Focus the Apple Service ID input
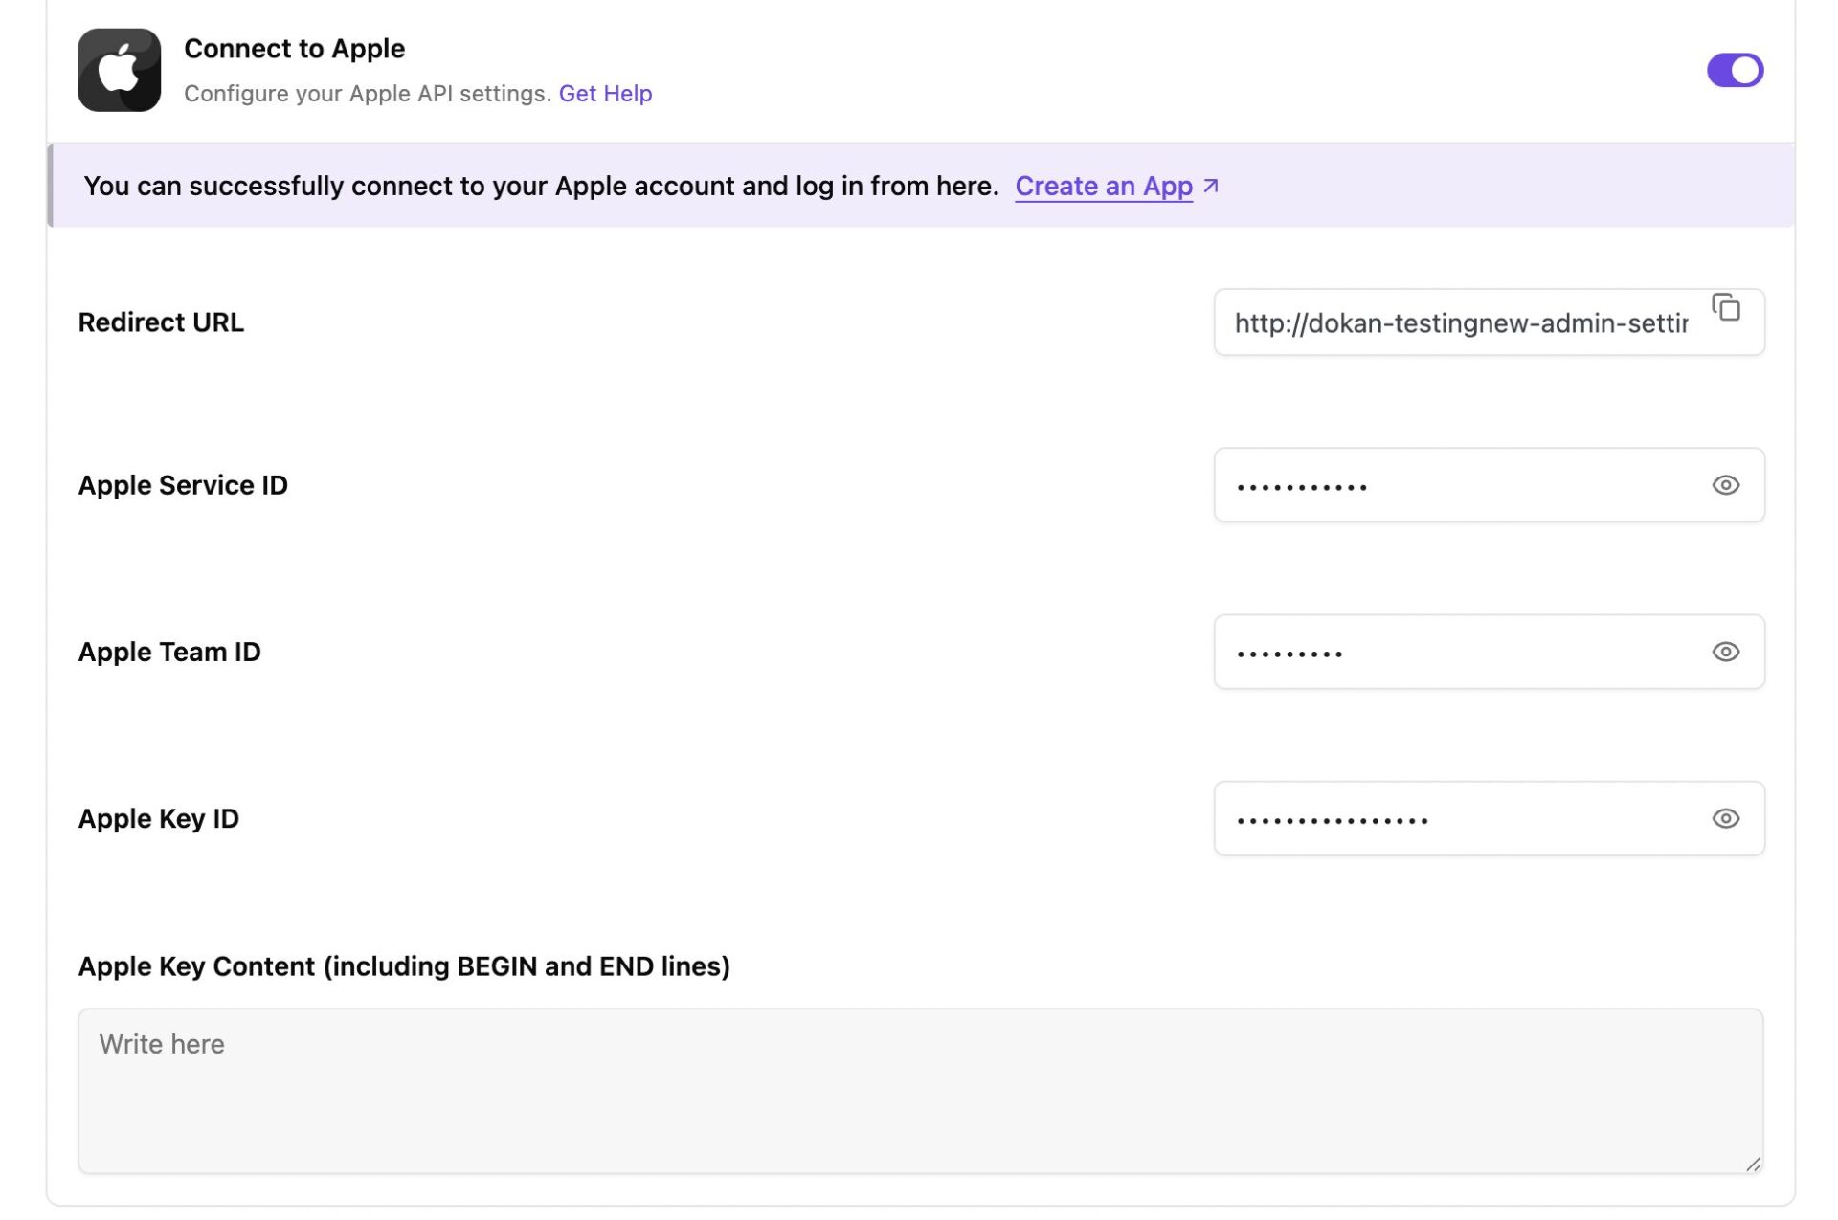1838x1220 pixels. pyautogui.click(x=1489, y=485)
